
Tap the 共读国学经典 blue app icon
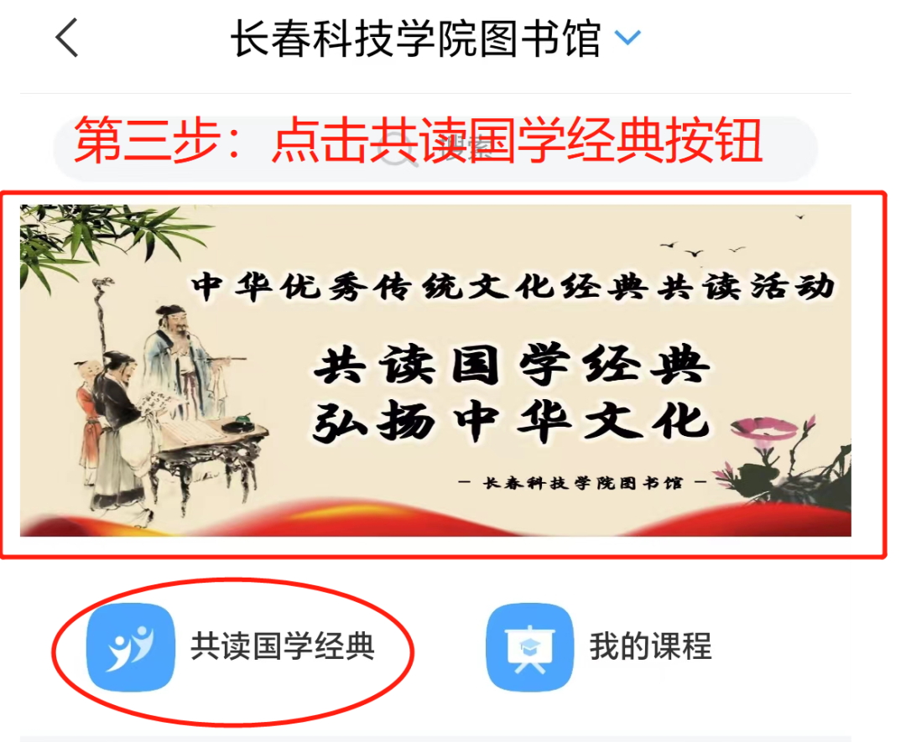[x=131, y=647]
